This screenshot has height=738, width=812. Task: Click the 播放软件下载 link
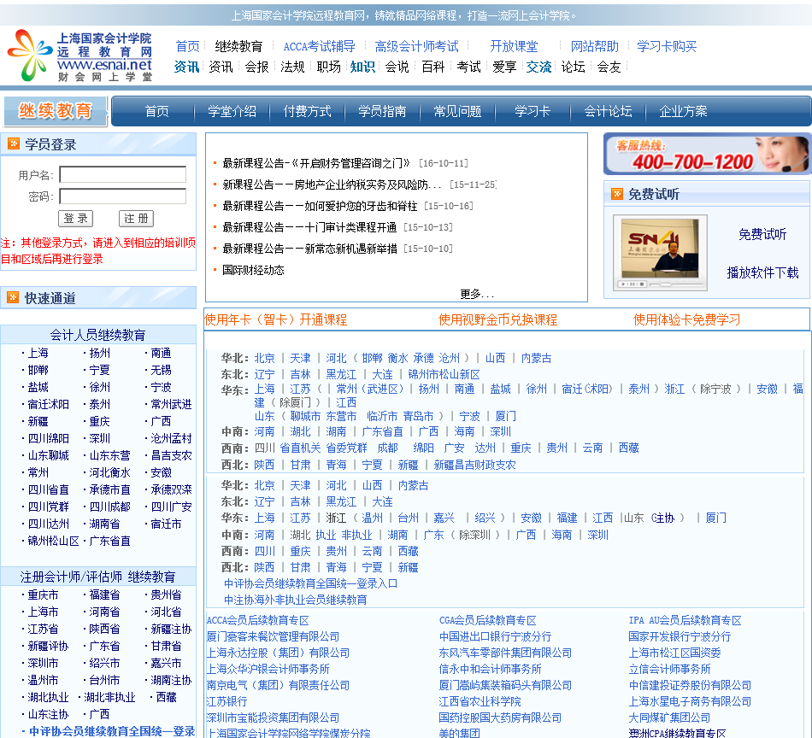coord(762,272)
